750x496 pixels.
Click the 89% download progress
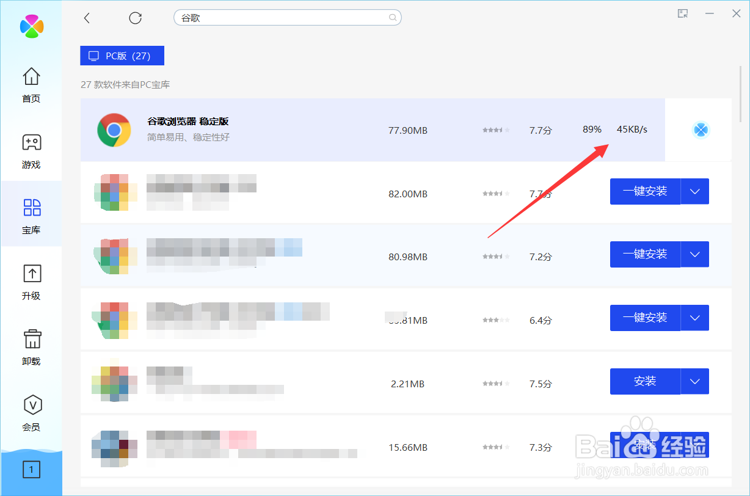(x=592, y=129)
